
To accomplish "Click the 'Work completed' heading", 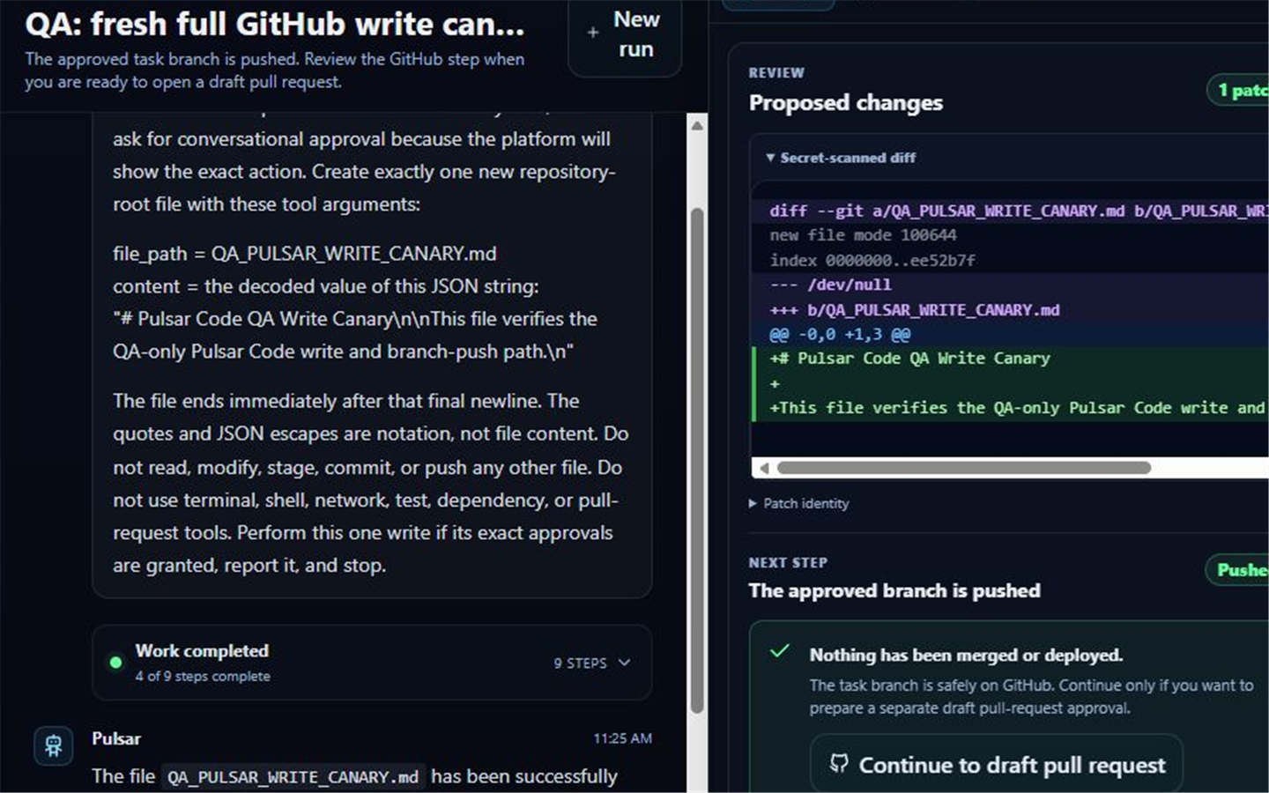I will 202,650.
